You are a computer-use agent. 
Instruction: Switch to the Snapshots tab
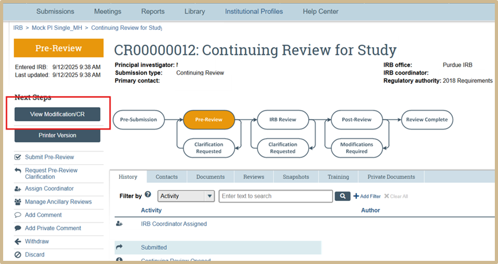click(296, 177)
